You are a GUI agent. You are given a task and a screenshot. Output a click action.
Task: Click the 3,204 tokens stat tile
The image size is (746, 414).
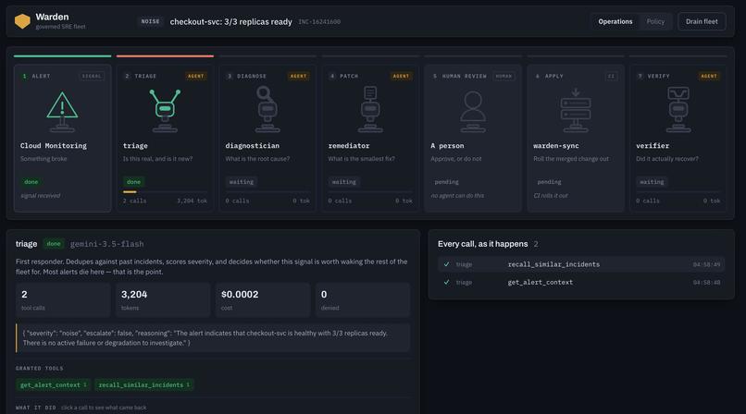[163, 300]
